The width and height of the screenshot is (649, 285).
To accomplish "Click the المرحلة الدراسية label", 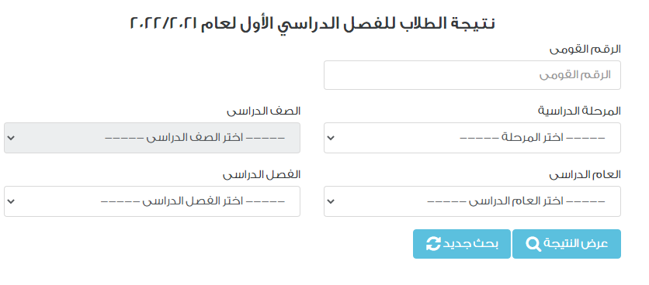I will click(x=579, y=111).
